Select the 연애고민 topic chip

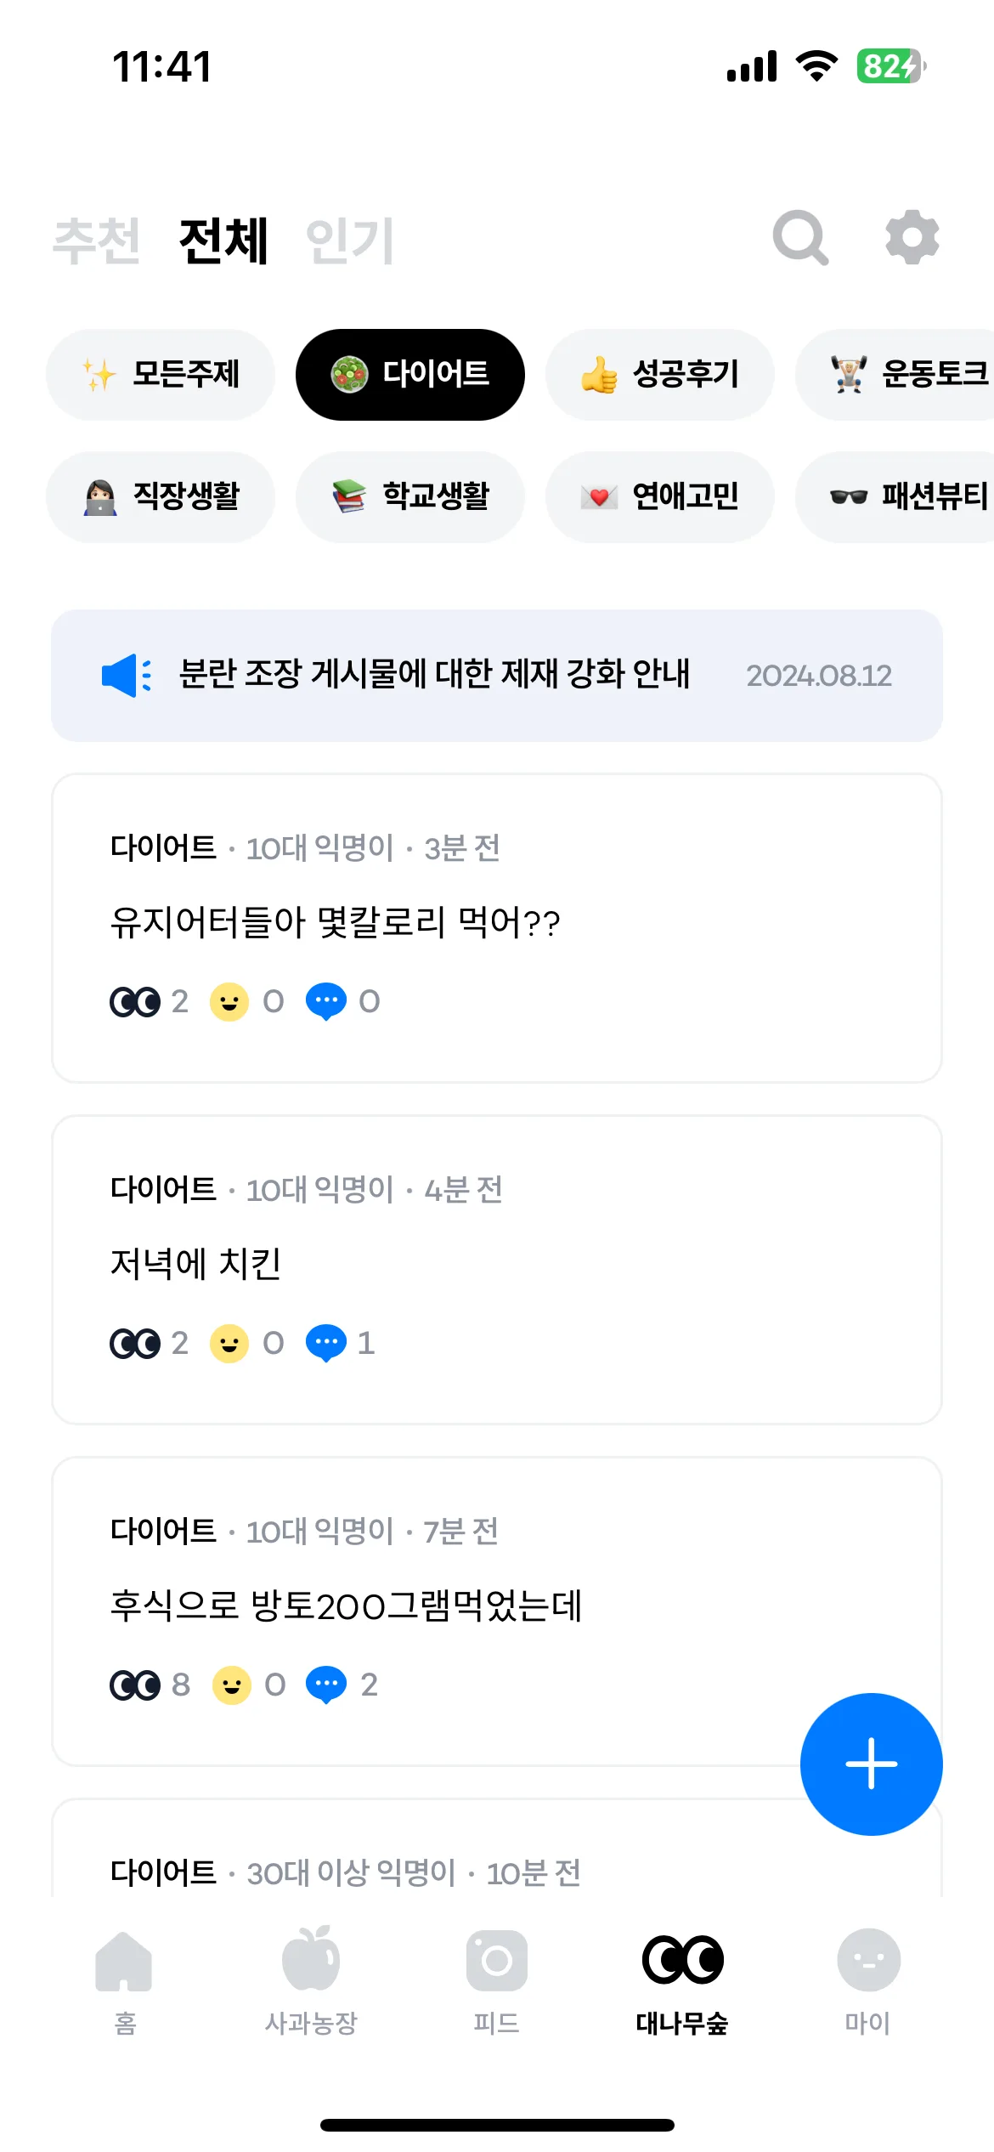660,497
